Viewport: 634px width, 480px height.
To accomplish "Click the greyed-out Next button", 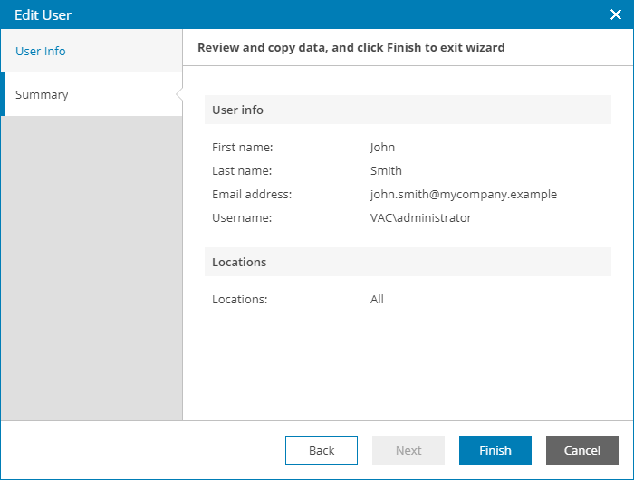I will 408,450.
